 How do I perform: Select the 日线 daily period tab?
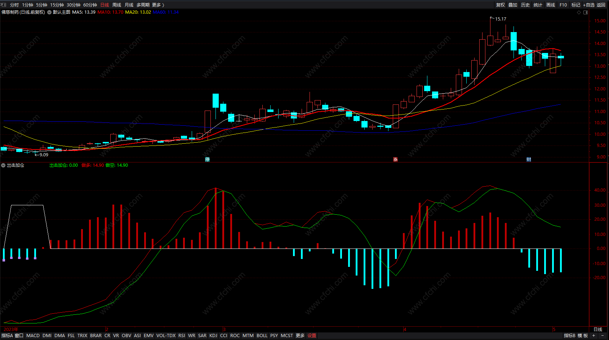(105, 5)
